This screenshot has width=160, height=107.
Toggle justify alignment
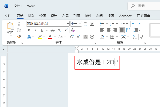[122, 30]
